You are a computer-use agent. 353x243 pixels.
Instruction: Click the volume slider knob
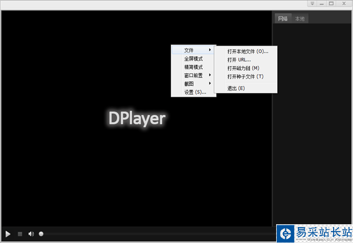[x=41, y=234]
